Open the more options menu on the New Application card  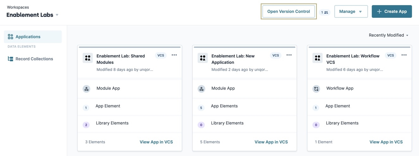click(289, 55)
